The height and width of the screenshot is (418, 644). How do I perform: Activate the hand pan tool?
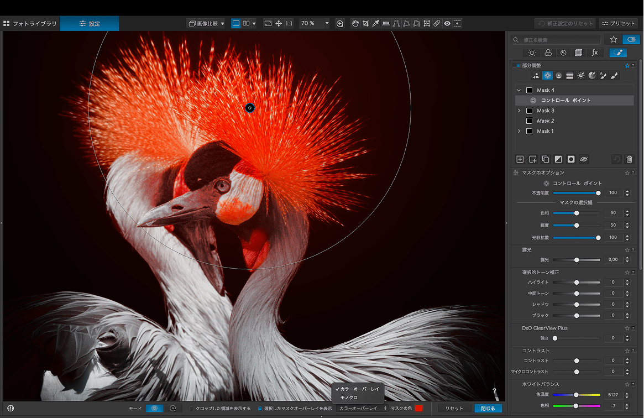click(355, 23)
